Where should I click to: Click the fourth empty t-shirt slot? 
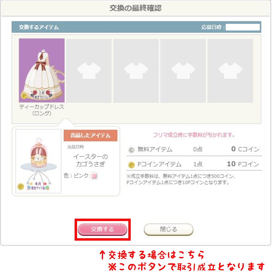(183, 70)
